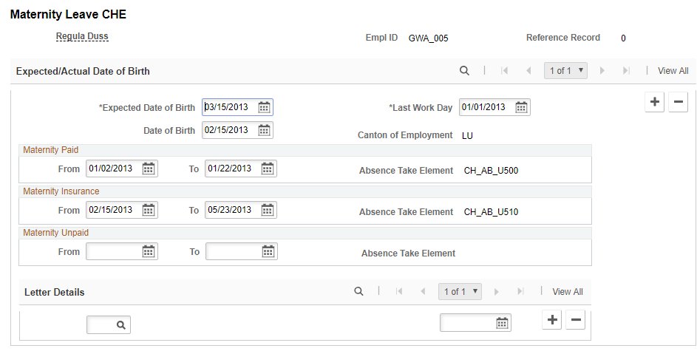The width and height of the screenshot is (697, 354).
Task: Click search icon in Expected/Actual Date of Birth header
Action: click(x=464, y=71)
